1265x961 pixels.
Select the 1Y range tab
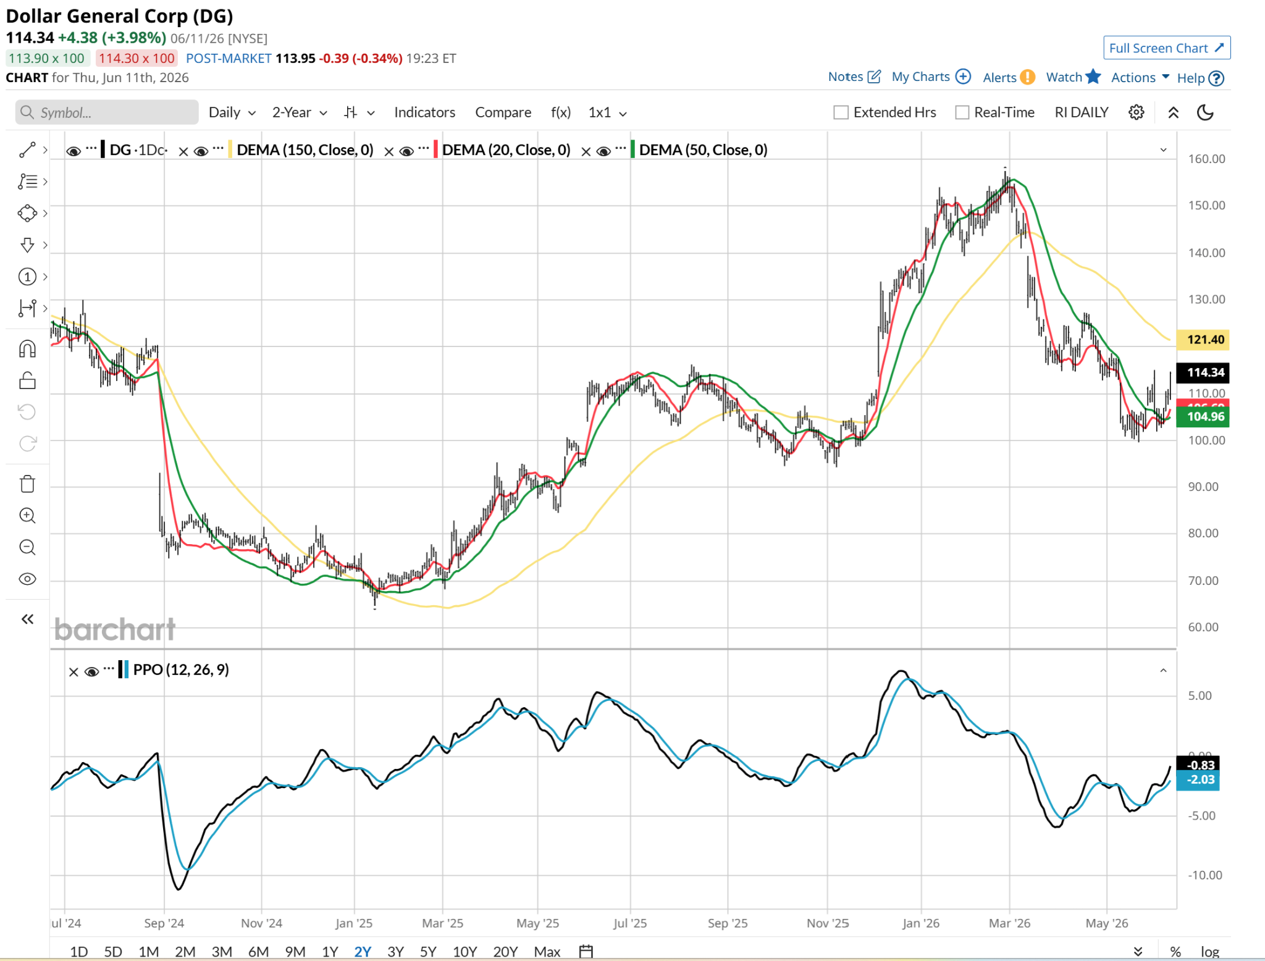click(x=330, y=952)
